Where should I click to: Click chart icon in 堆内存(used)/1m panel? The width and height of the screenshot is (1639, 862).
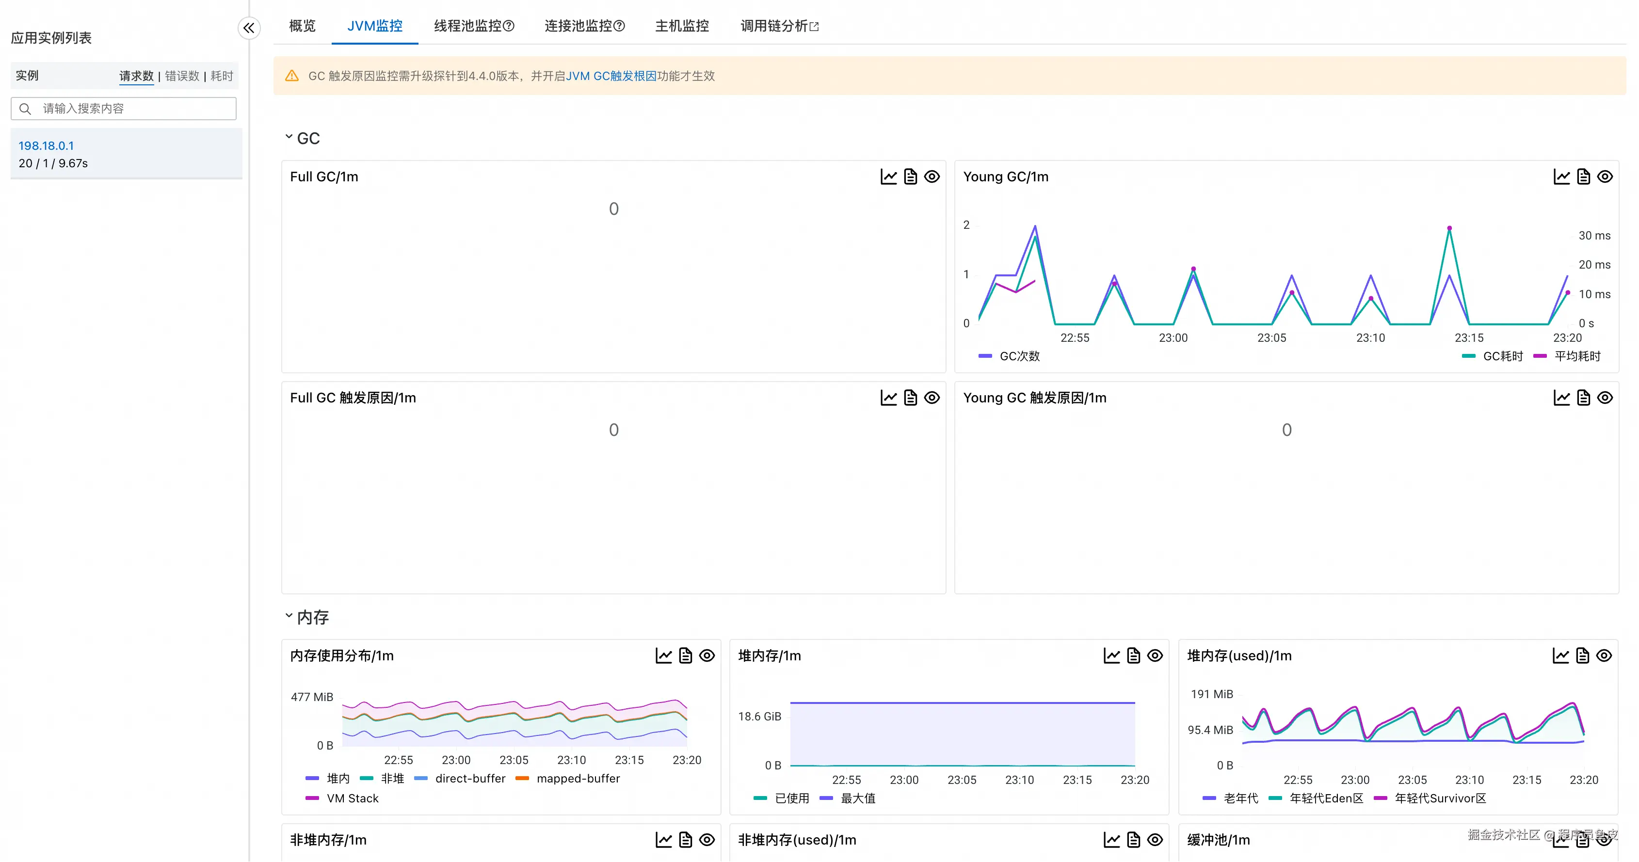point(1561,655)
